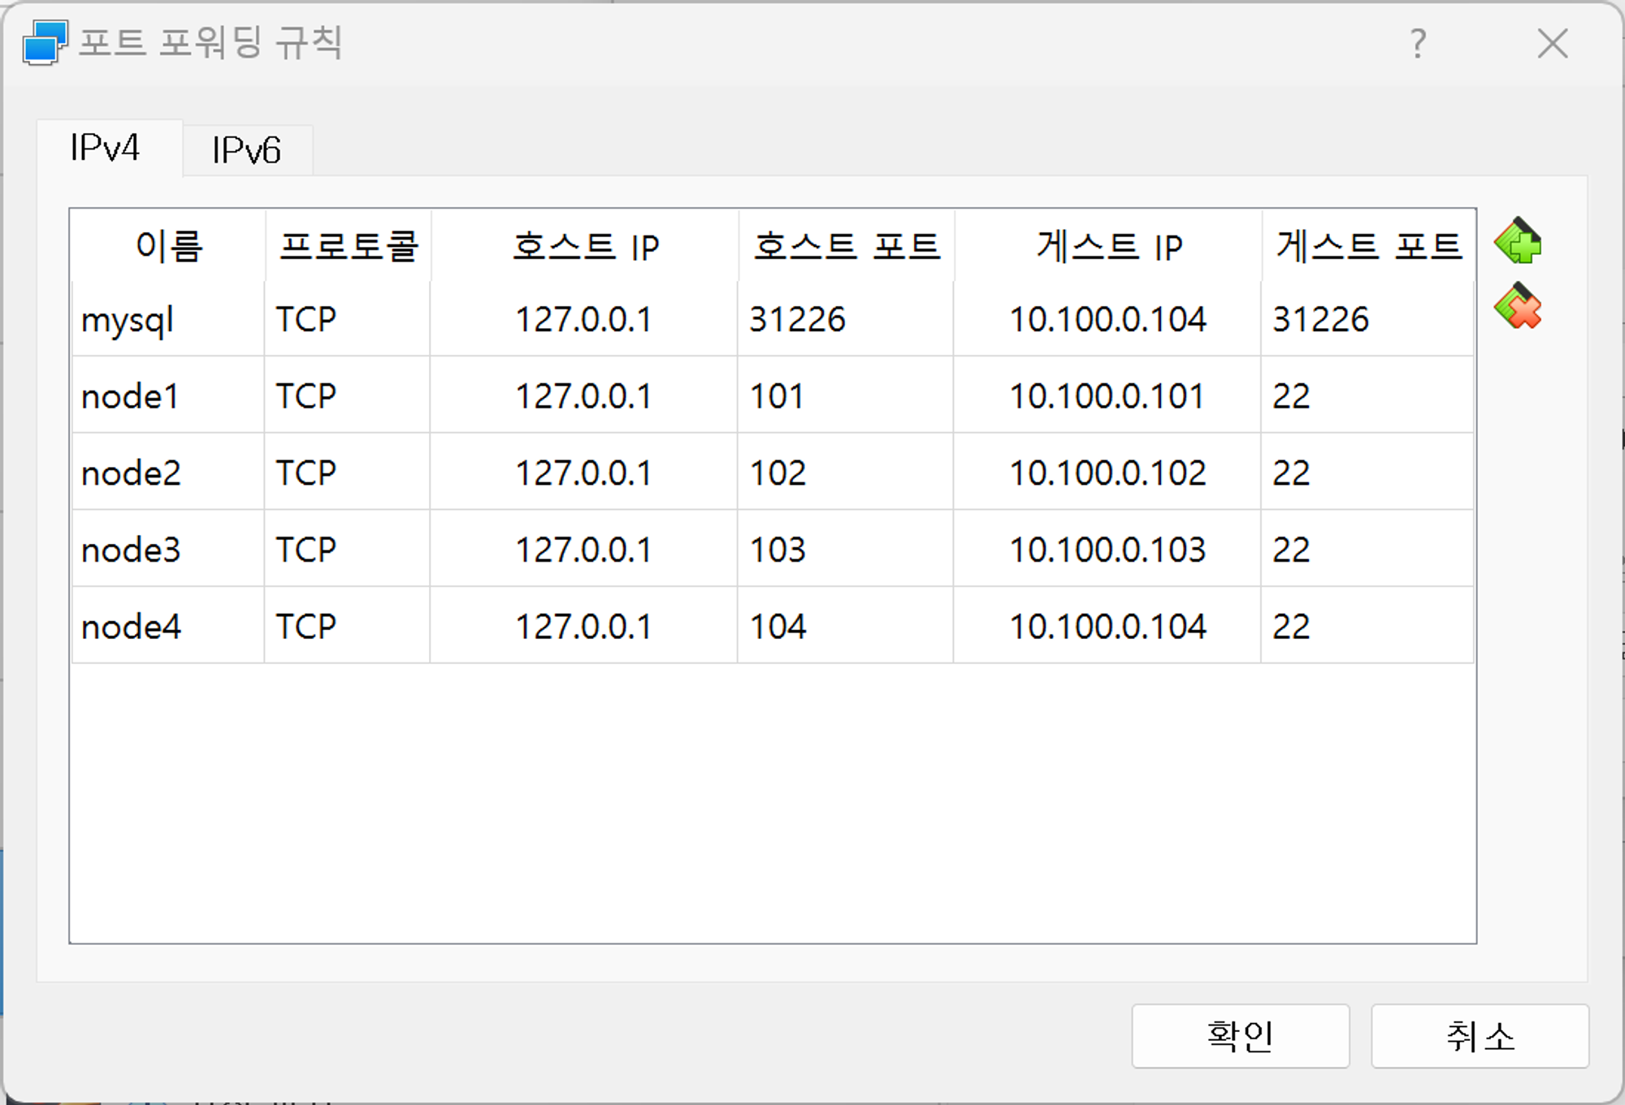This screenshot has width=1625, height=1105.
Task: Click guest IP 10.100.0.103 cell
Action: click(x=1107, y=550)
